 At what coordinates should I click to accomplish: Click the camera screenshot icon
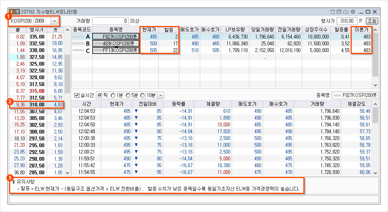(x=346, y=12)
